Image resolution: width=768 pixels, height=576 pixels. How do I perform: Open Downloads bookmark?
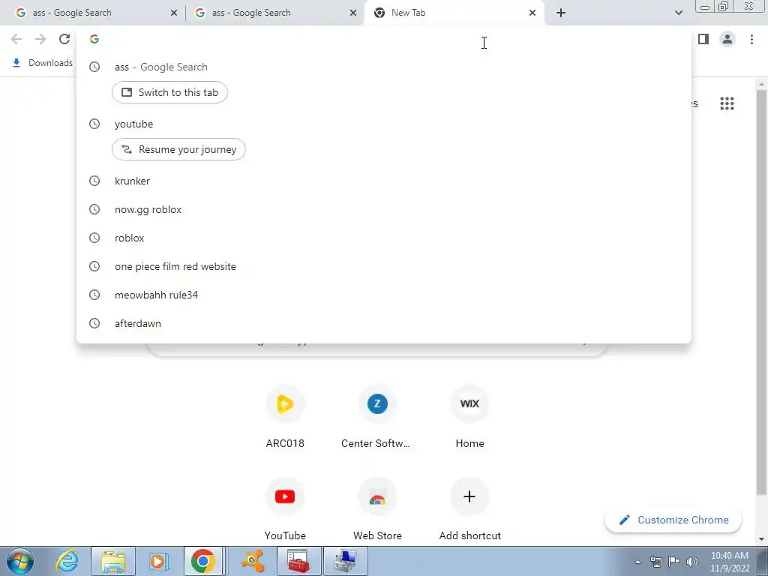pyautogui.click(x=43, y=63)
